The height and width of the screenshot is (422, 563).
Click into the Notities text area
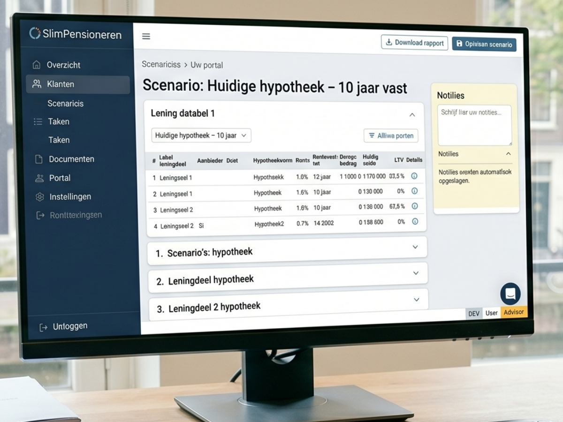coord(474,125)
